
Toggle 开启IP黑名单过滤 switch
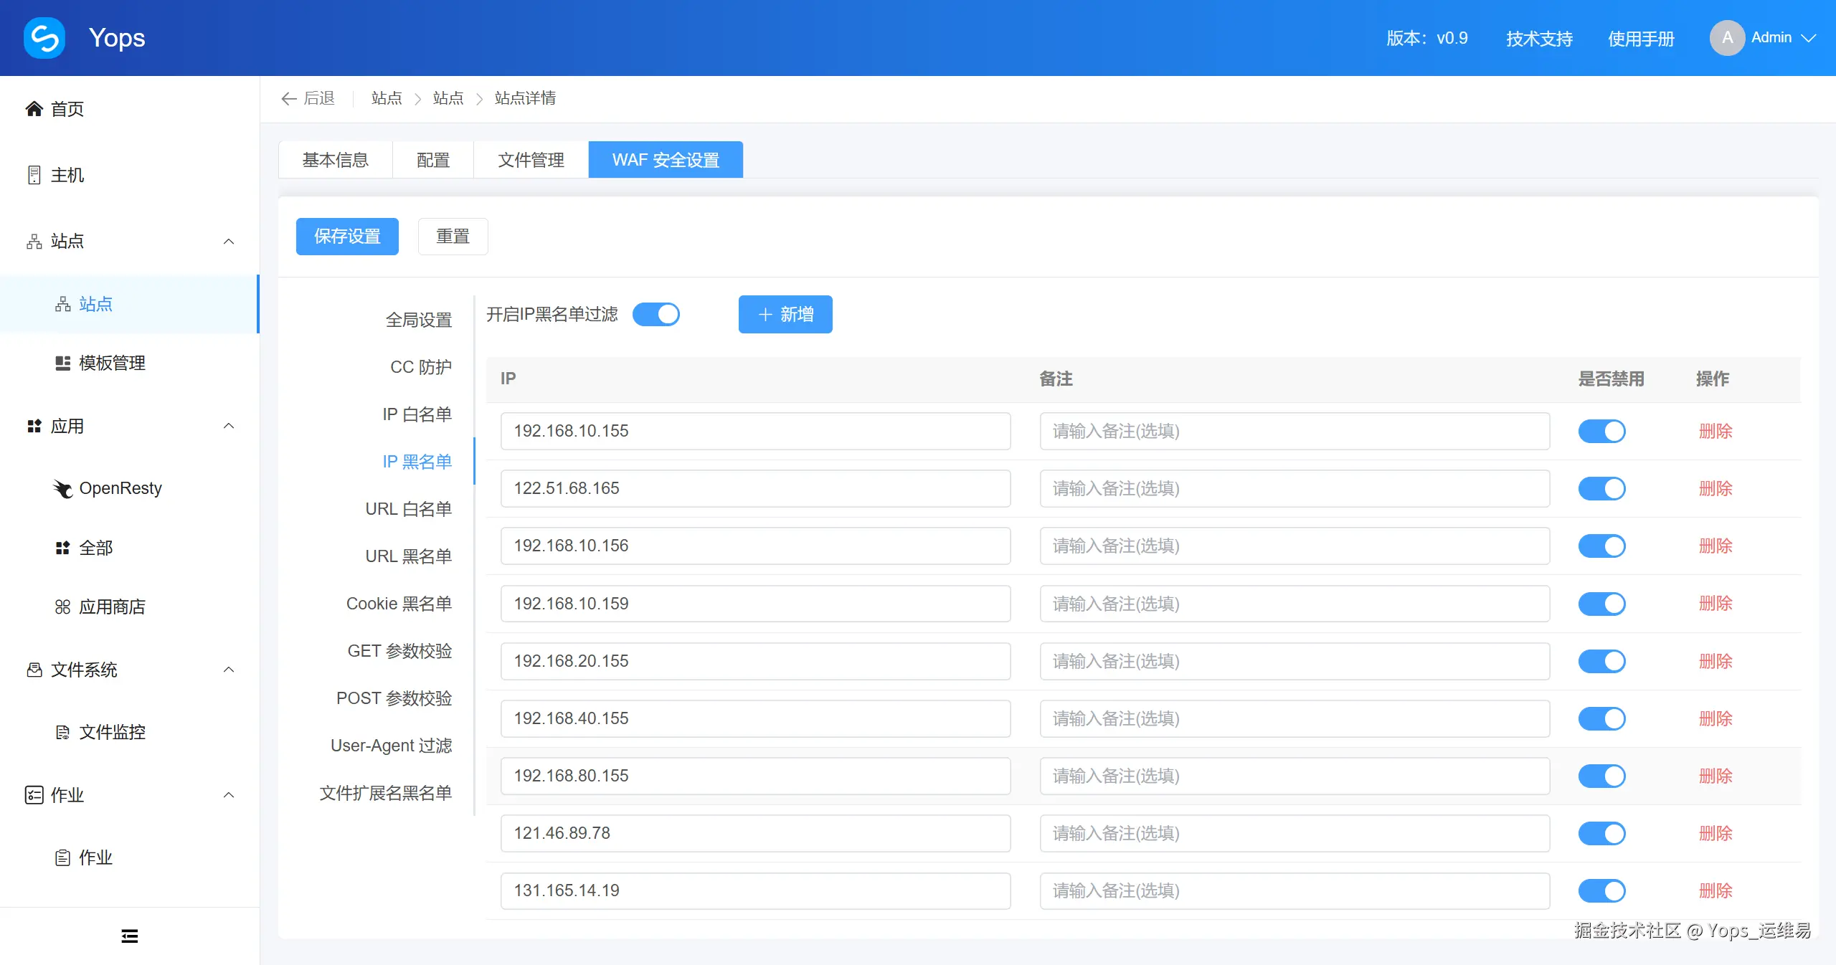coord(656,315)
